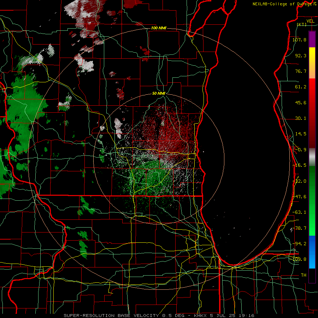Click the Super-Resolution Base Velocity caption
The image size is (318, 318).
point(159,316)
